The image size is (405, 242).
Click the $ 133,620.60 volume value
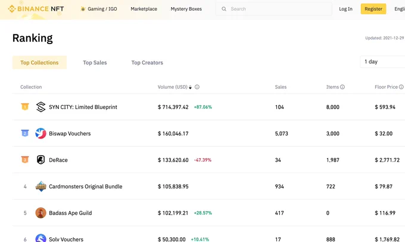pyautogui.click(x=173, y=160)
